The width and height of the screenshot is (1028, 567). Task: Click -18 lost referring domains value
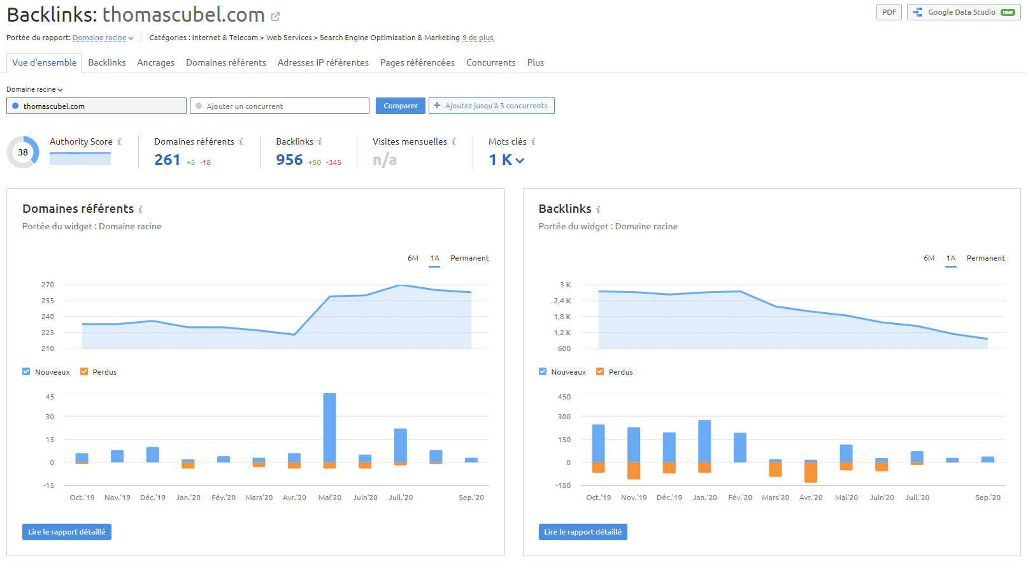(205, 162)
